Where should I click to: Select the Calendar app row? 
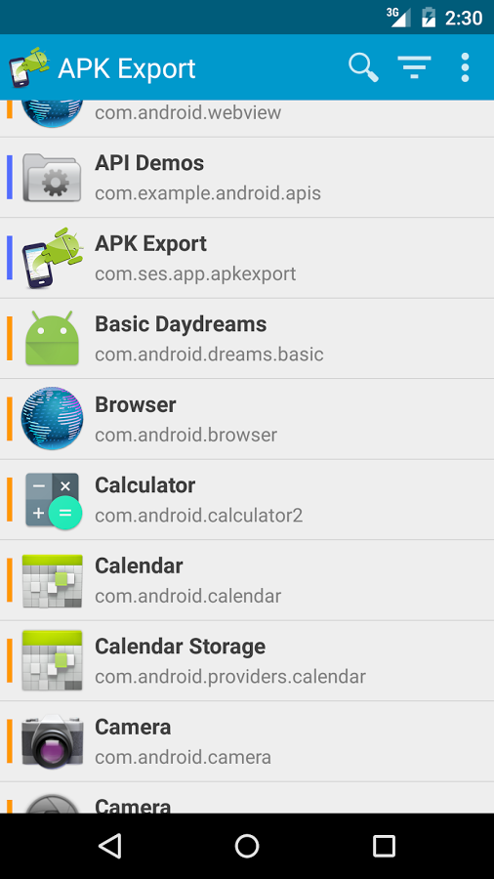point(247,580)
